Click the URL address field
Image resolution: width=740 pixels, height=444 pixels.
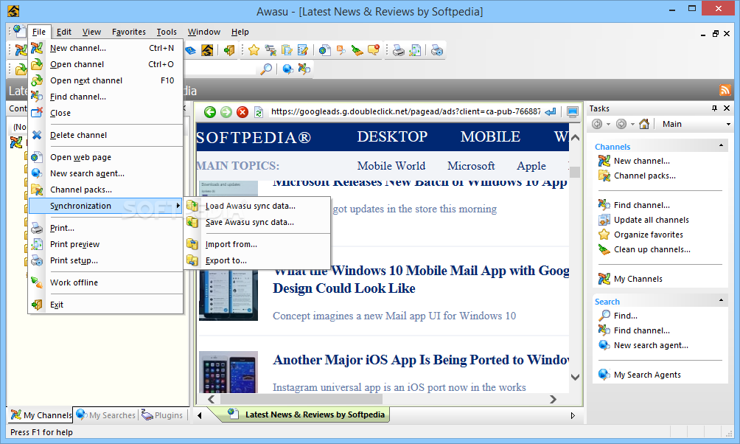pyautogui.click(x=405, y=111)
